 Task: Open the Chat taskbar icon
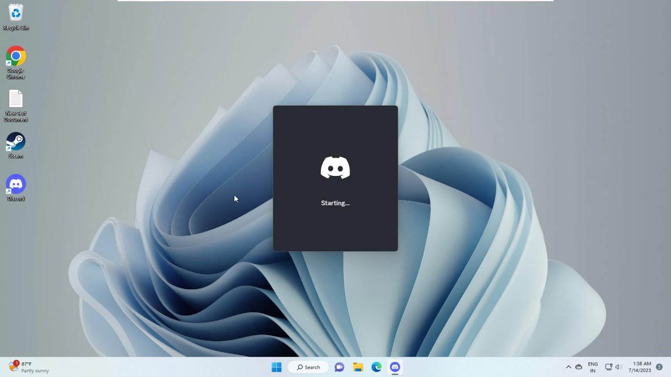coord(339,367)
